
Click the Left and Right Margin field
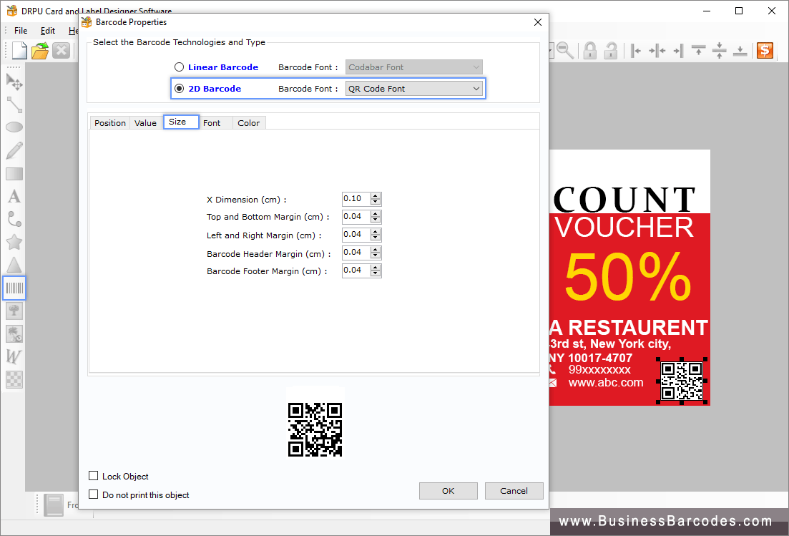click(356, 235)
